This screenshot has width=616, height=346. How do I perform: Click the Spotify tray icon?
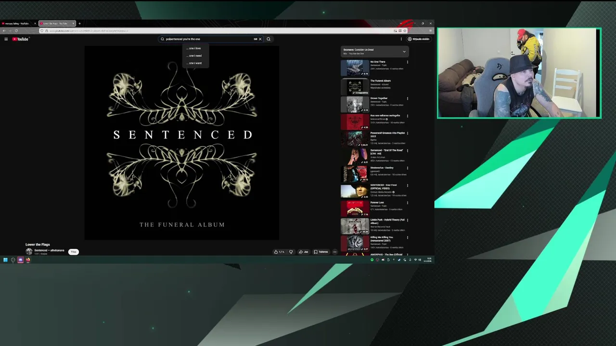(372, 260)
